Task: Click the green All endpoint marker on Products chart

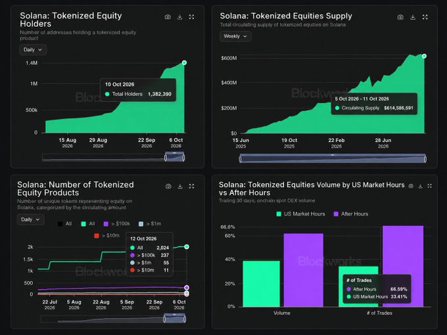Action: coord(187,247)
